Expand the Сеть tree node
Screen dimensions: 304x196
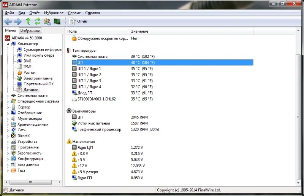pos(8,130)
